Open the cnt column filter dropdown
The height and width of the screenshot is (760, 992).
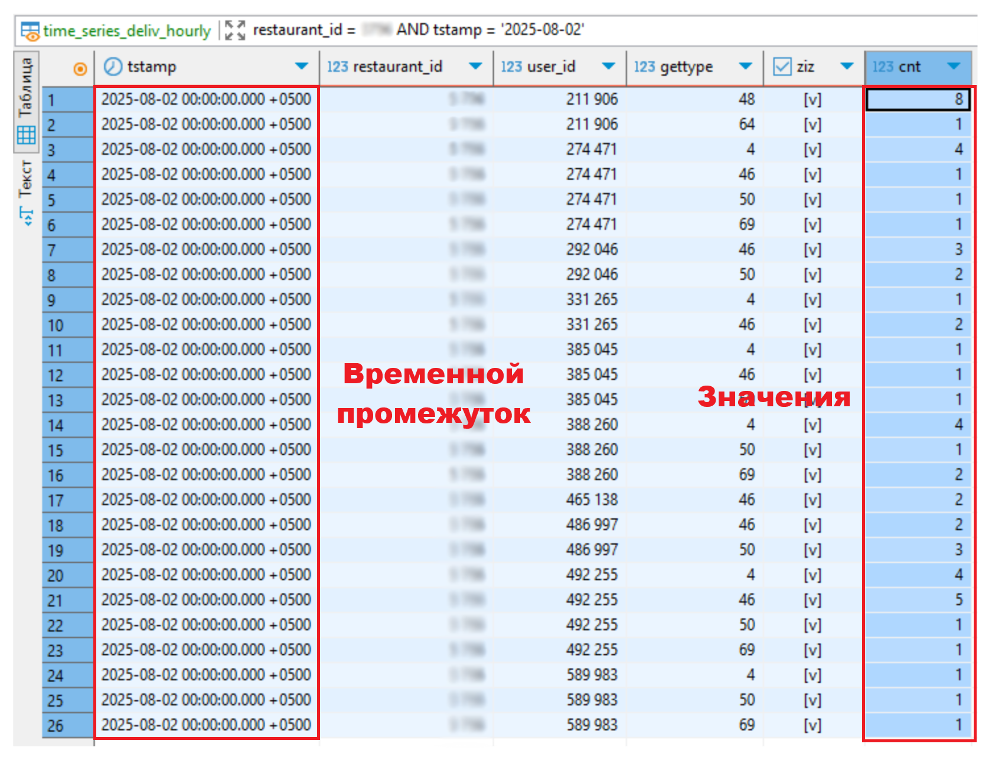[x=953, y=66]
